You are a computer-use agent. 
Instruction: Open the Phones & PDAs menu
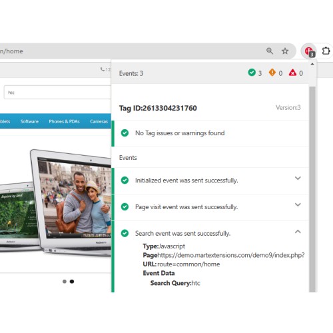click(x=64, y=121)
